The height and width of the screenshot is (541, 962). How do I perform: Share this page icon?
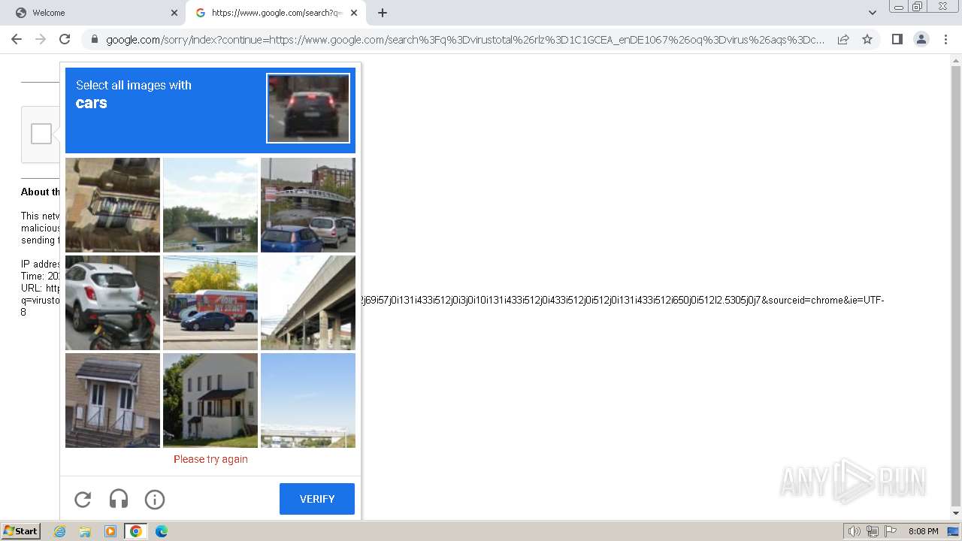843,39
